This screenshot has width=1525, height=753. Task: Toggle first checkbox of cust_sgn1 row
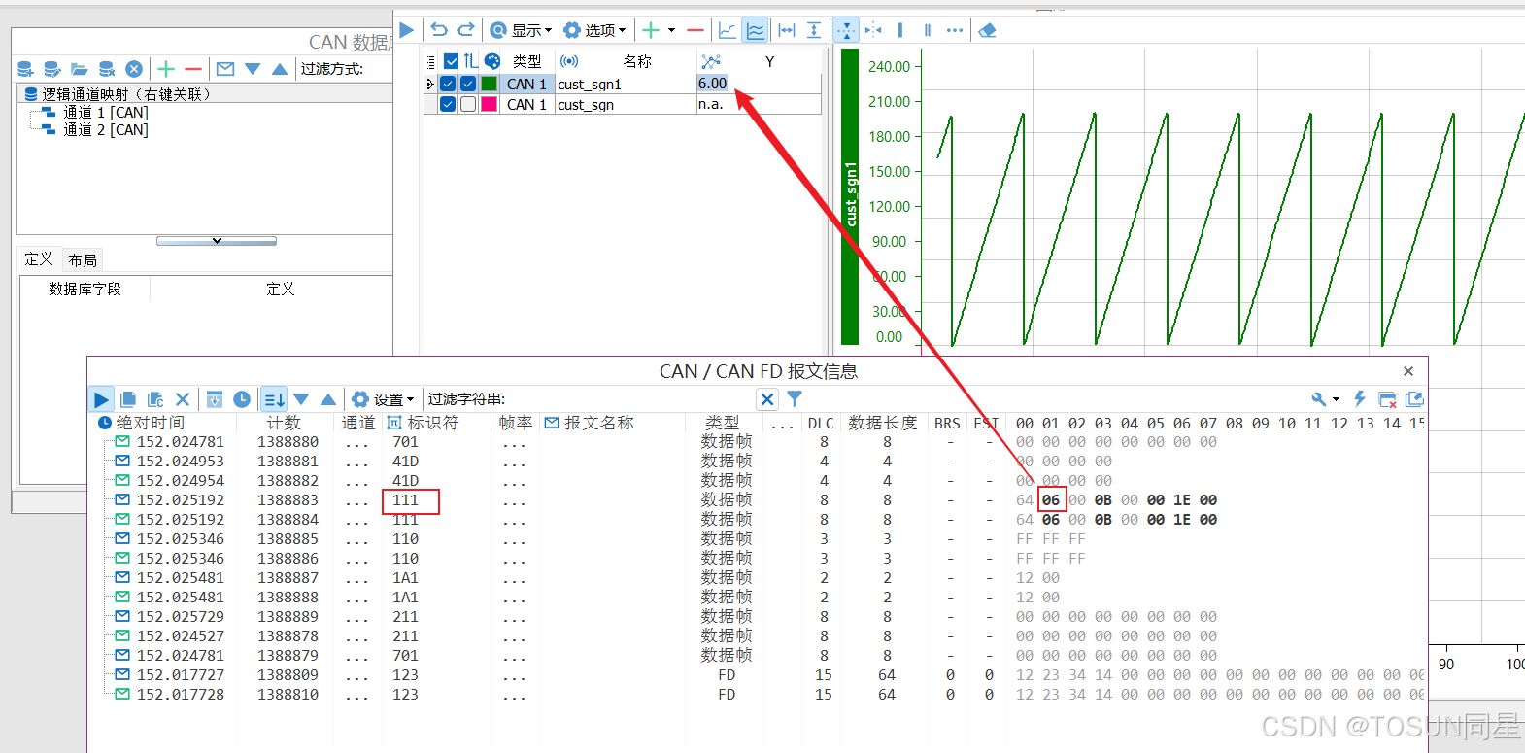(448, 84)
